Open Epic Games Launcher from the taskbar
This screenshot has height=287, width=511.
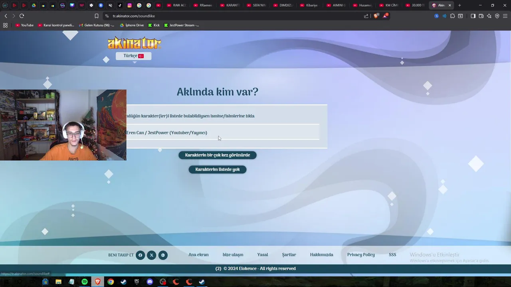137,282
